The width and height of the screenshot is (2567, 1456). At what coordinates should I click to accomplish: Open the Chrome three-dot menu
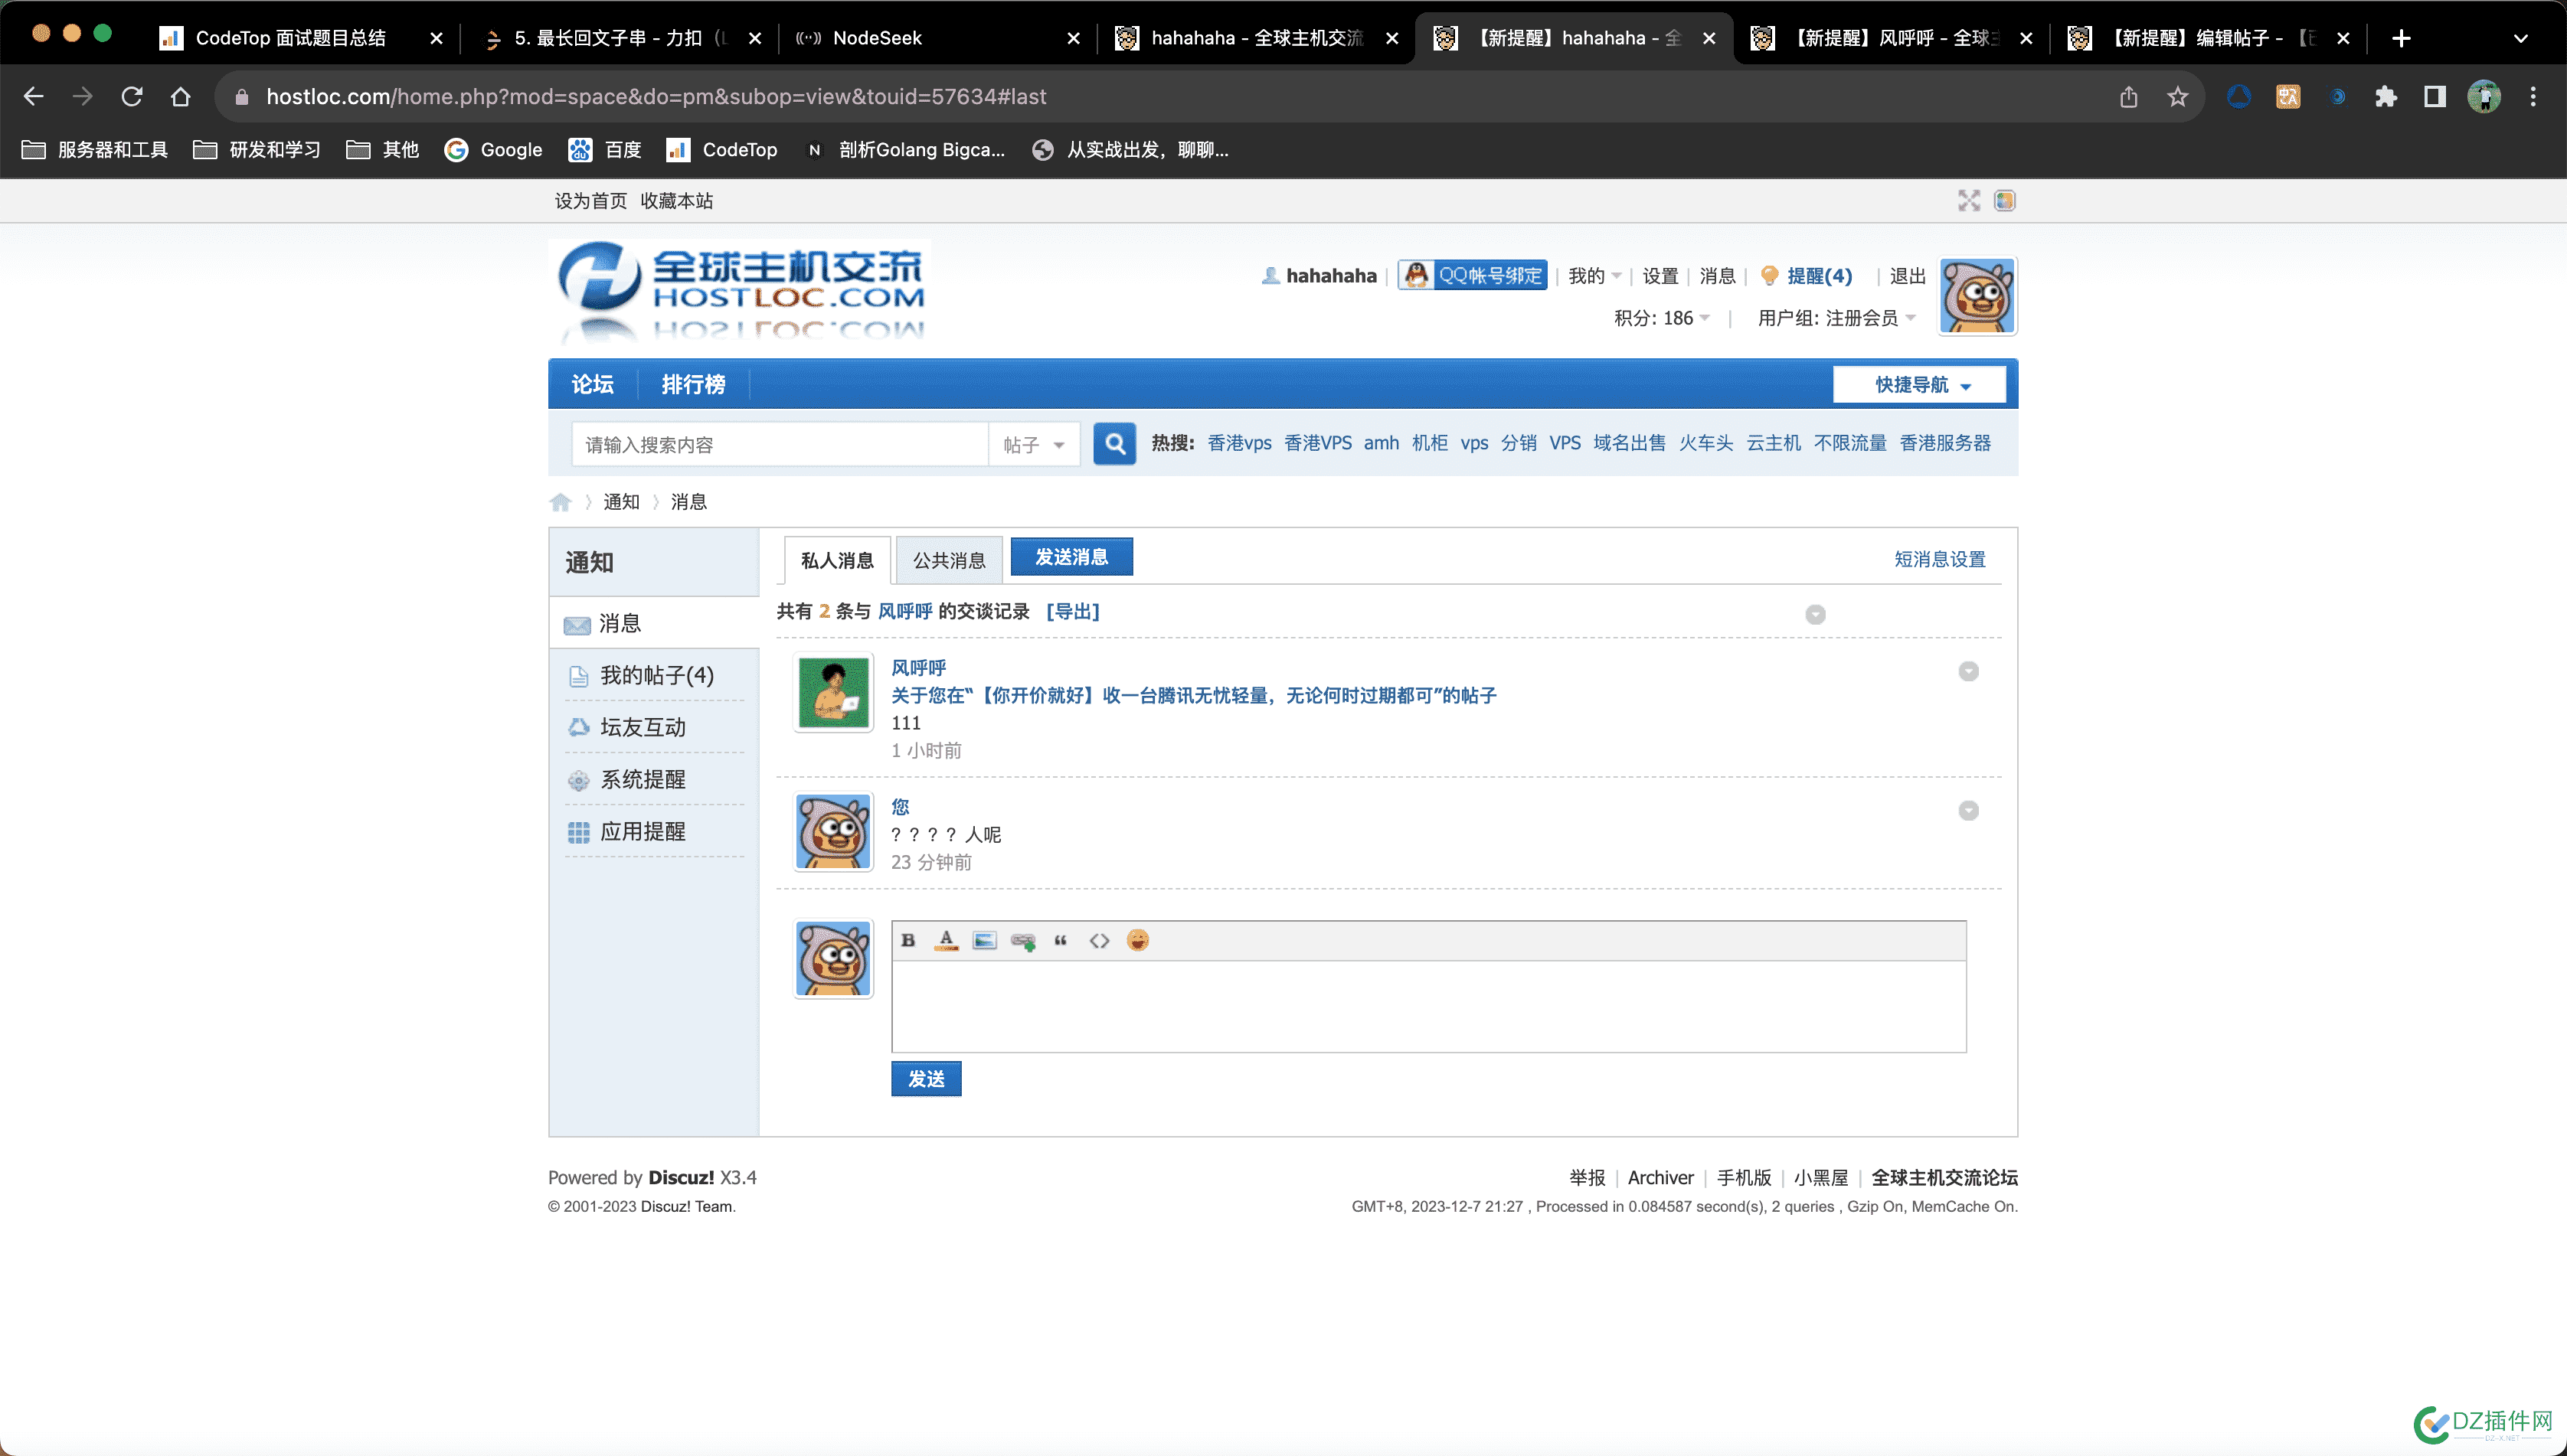pyautogui.click(x=2533, y=96)
